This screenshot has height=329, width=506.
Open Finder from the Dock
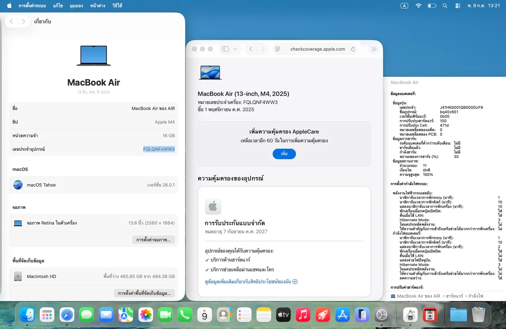[x=27, y=315]
